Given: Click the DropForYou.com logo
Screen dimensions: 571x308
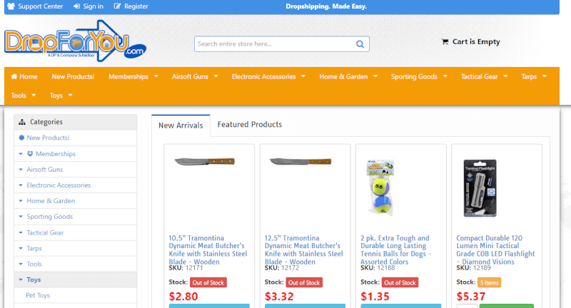Looking at the screenshot, I should (x=75, y=41).
